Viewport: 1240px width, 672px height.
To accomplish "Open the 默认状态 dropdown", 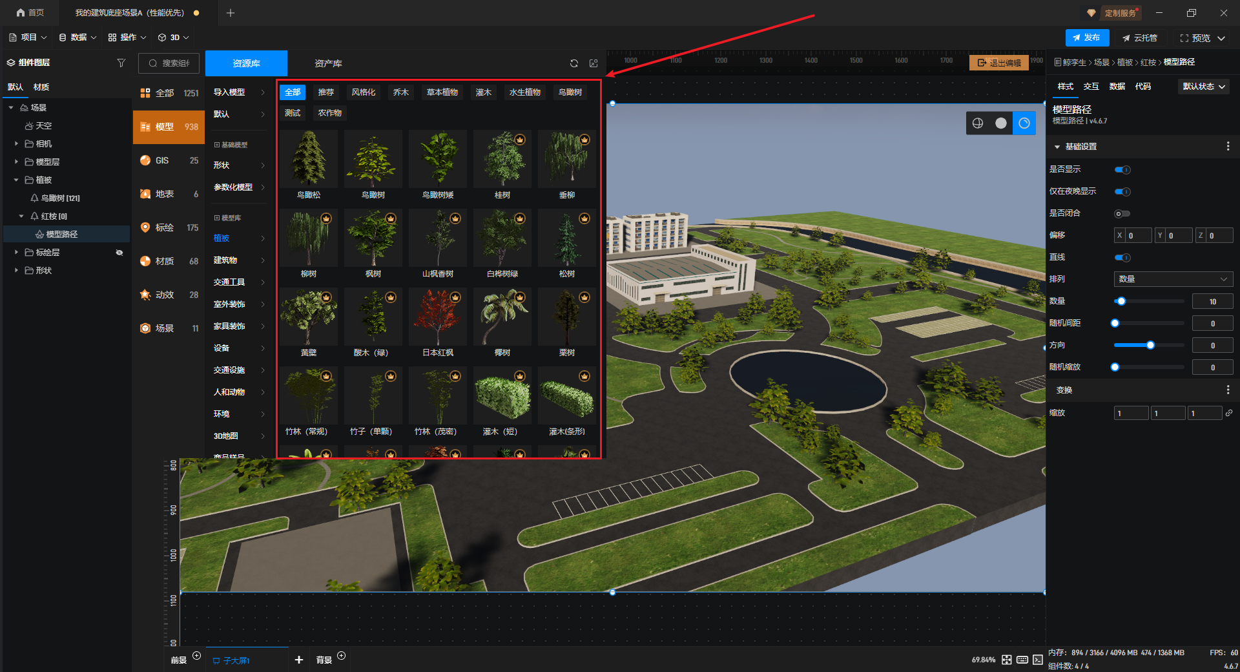I will [1204, 87].
